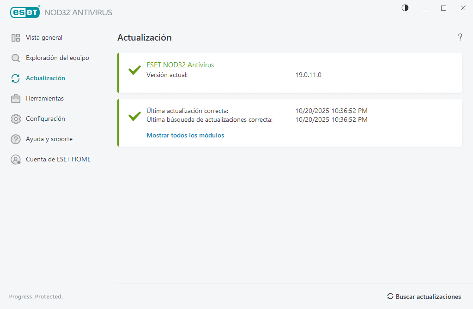This screenshot has width=473, height=309.
Task: Click the ESET logo in the header
Action: pyautogui.click(x=25, y=12)
